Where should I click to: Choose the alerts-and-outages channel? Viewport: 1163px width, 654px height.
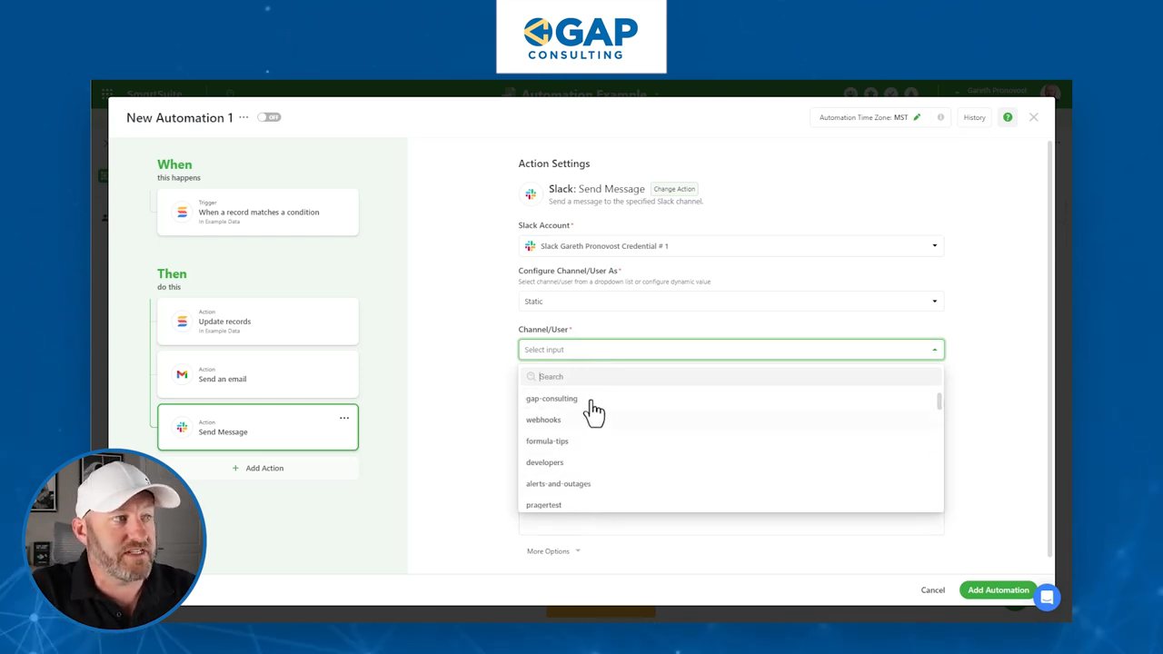558,483
